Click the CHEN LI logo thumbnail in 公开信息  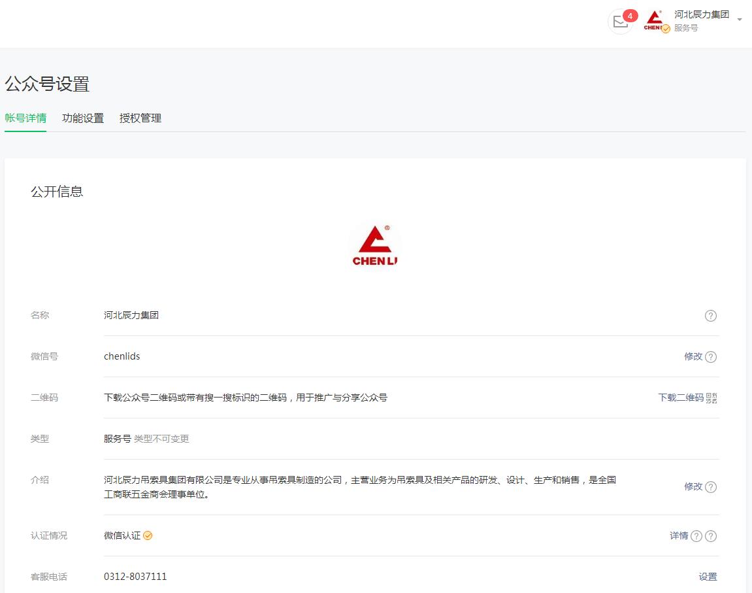375,245
